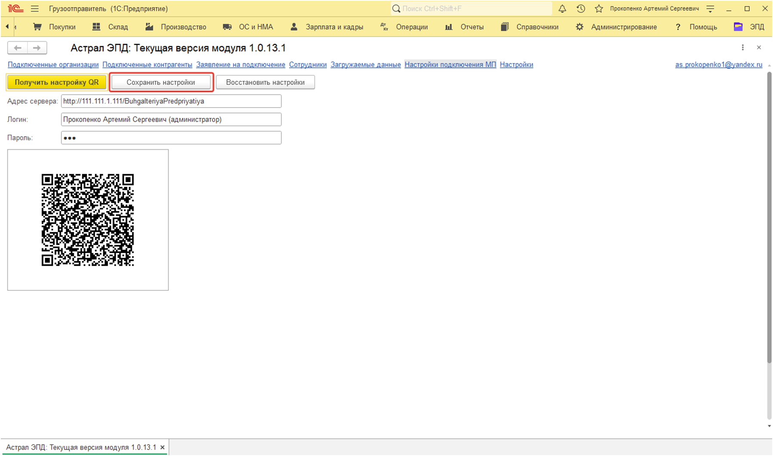Open Помощь section
The width and height of the screenshot is (773, 456).
tap(703, 27)
